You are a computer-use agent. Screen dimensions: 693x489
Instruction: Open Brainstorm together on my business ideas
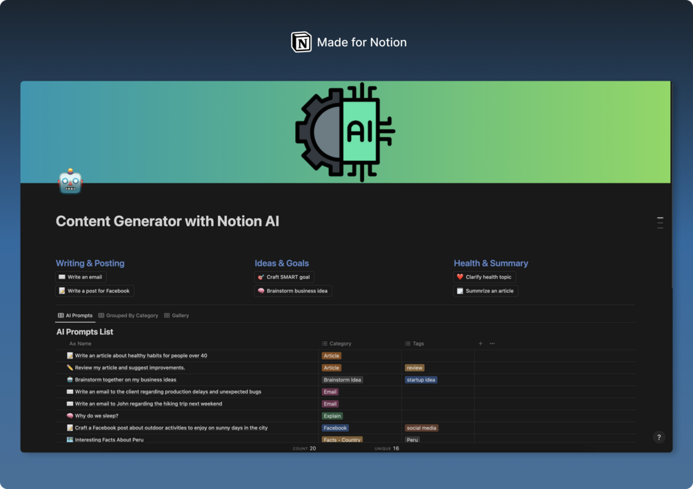tap(125, 380)
